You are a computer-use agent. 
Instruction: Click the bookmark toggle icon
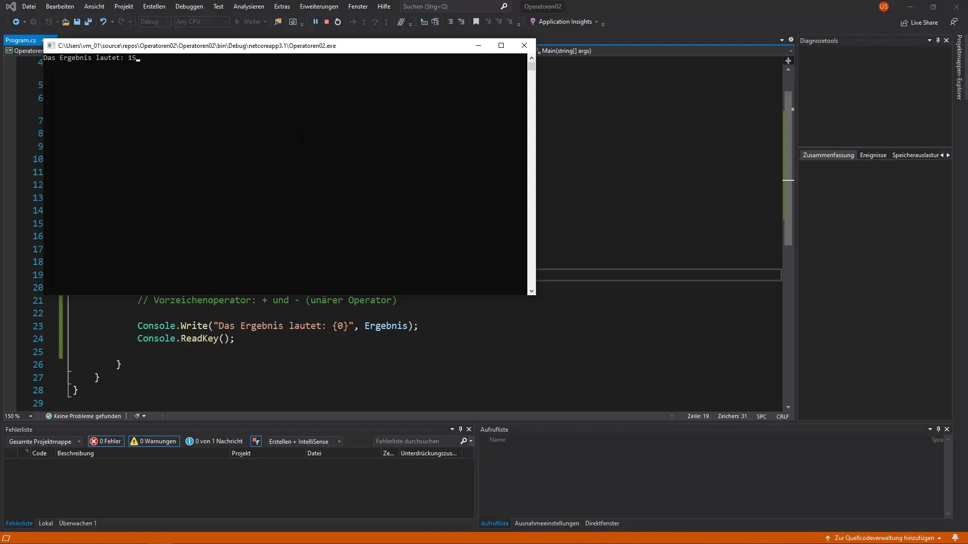point(476,22)
